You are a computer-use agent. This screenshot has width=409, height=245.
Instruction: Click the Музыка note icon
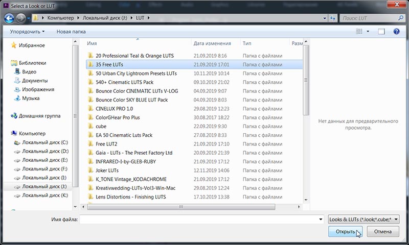pyautogui.click(x=17, y=98)
